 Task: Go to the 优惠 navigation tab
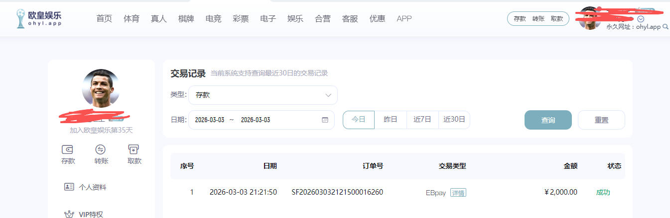point(377,19)
